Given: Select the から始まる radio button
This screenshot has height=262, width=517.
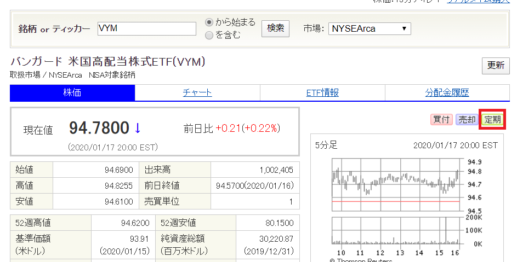Looking at the screenshot, I should tap(209, 22).
